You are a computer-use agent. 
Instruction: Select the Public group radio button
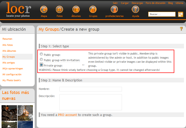click(41, 54)
